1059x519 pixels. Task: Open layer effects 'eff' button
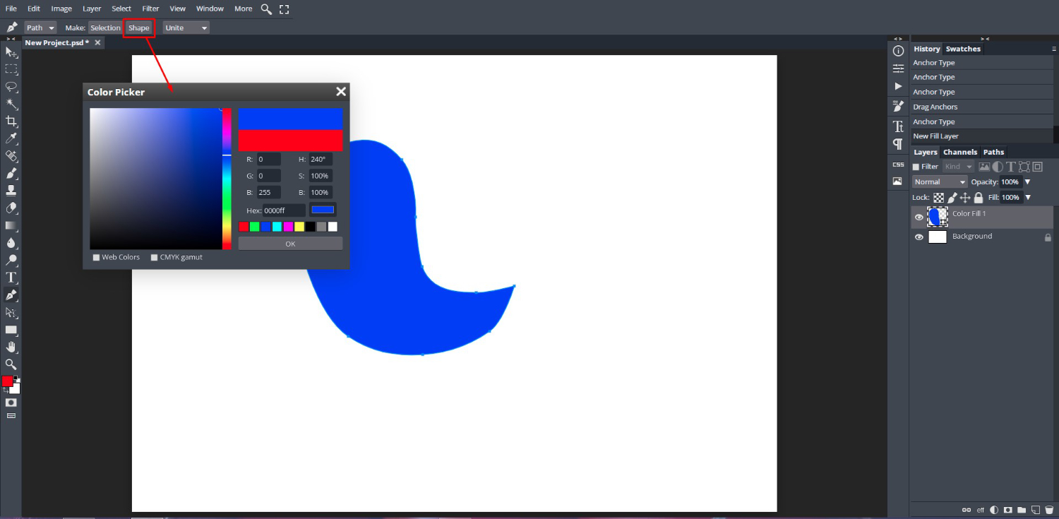coord(981,509)
